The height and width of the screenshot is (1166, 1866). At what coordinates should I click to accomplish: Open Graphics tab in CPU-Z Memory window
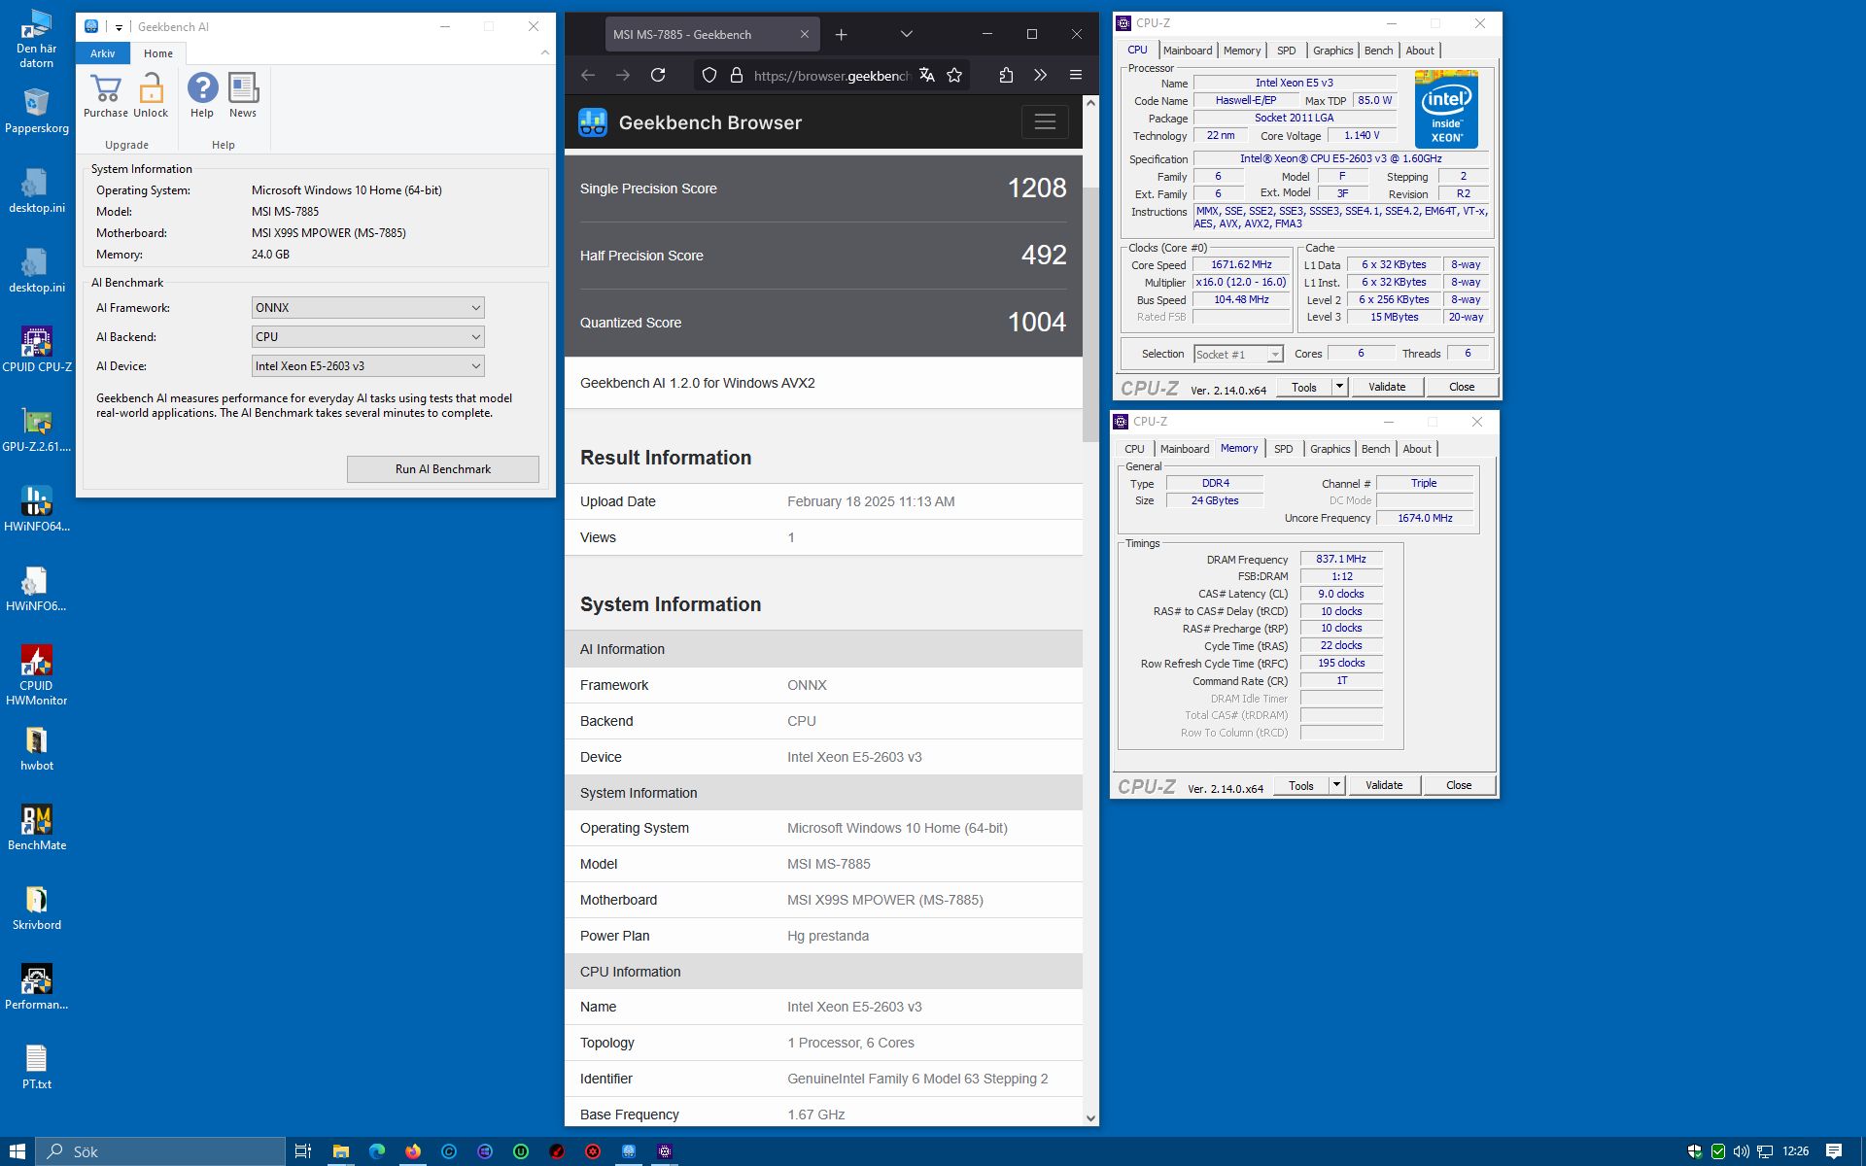[x=1330, y=449]
